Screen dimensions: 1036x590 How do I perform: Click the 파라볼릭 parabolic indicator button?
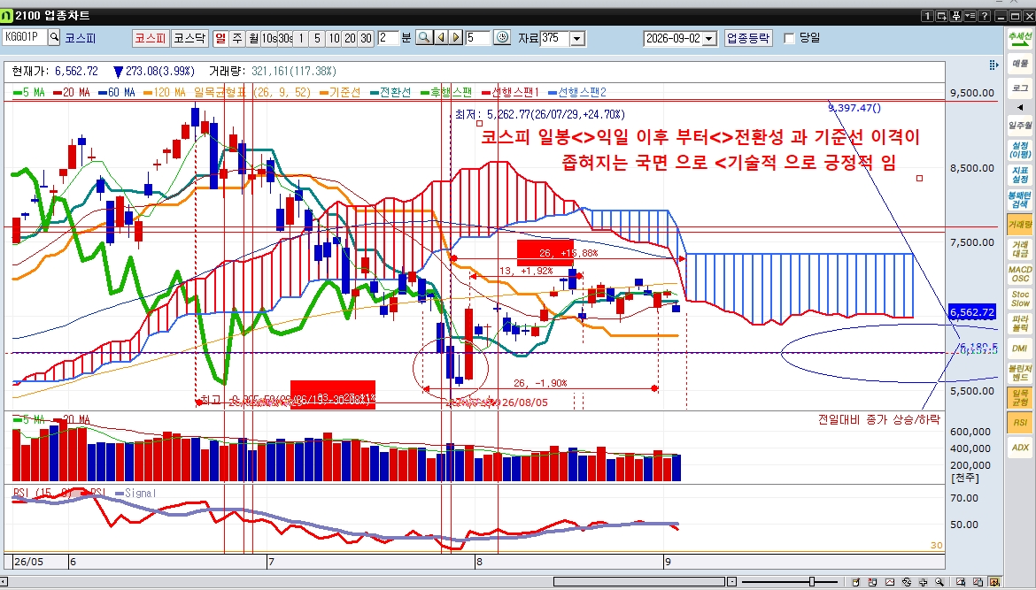(x=1019, y=324)
